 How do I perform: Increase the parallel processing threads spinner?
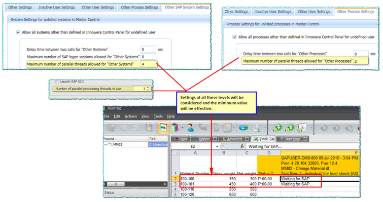click(148, 88)
